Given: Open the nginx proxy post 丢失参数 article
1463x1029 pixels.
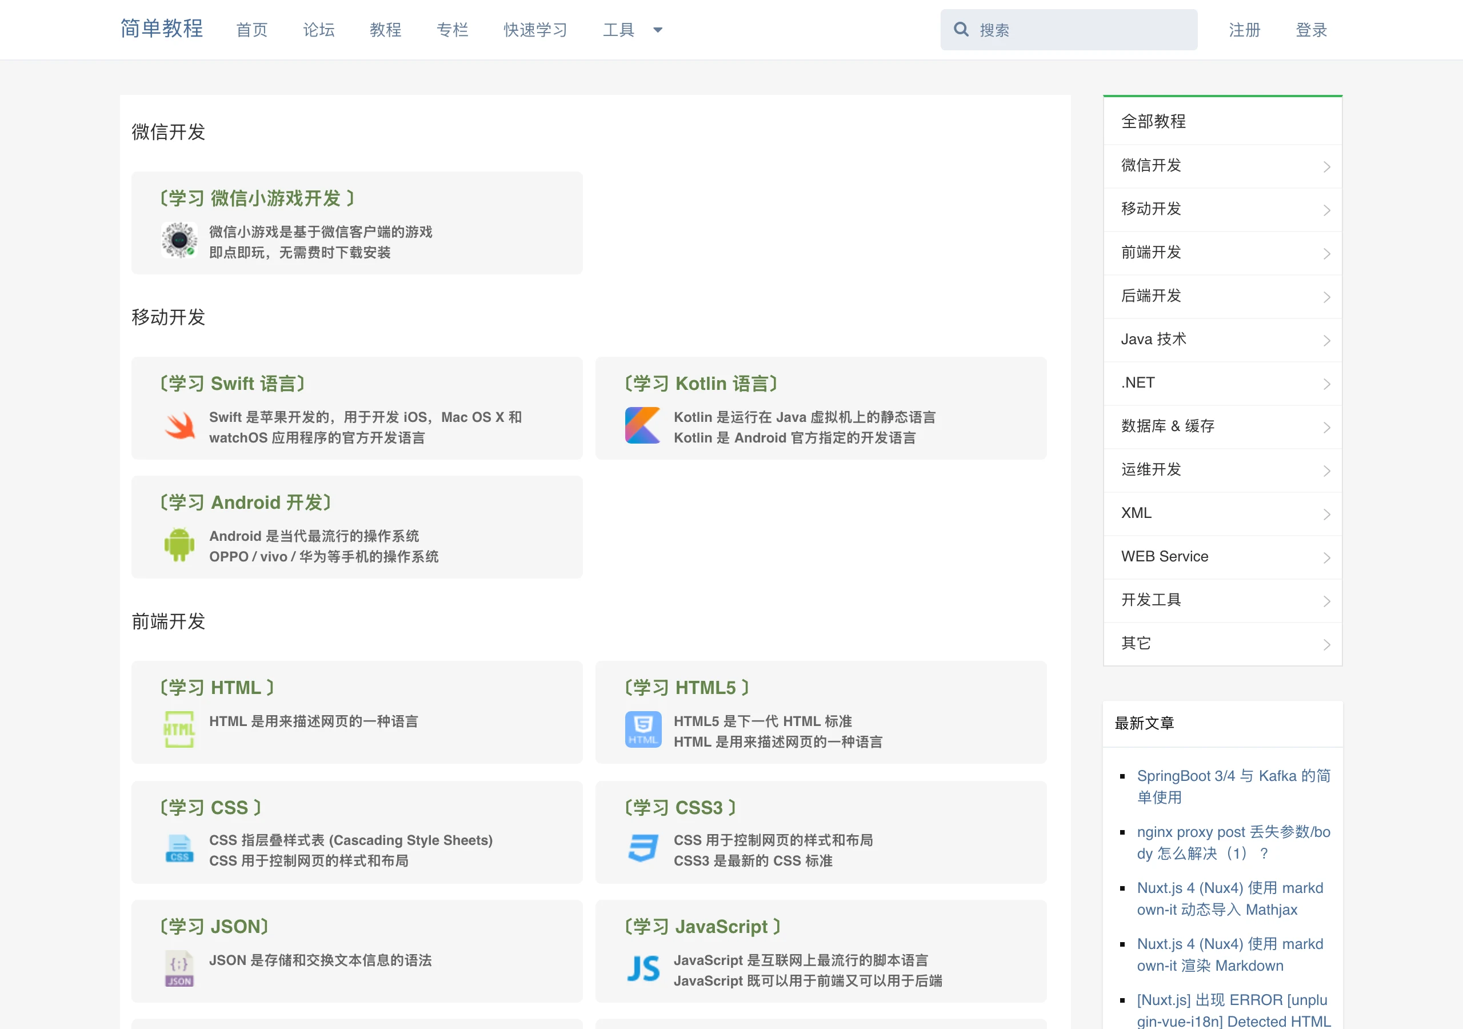Looking at the screenshot, I should tap(1234, 842).
